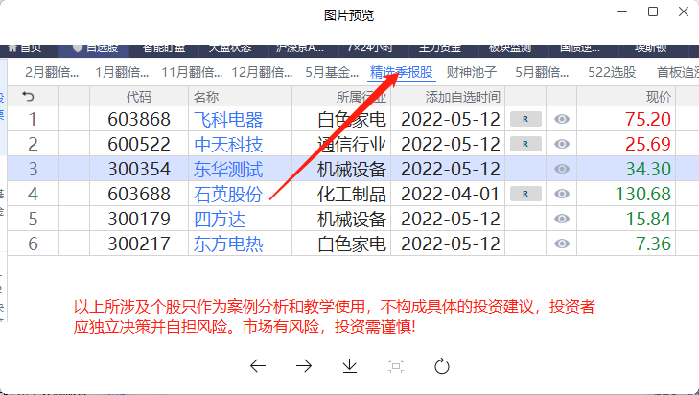Viewport: 699px width, 395px height.
Task: Toggle the eye icon for 四方达
Action: click(562, 219)
